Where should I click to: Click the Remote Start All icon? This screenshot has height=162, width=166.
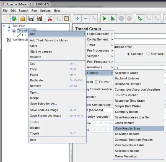pyautogui.click(x=140, y=18)
